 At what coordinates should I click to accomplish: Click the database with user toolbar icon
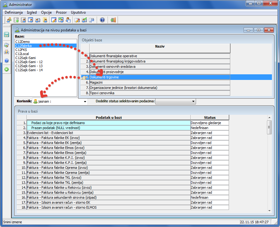click(23, 20)
